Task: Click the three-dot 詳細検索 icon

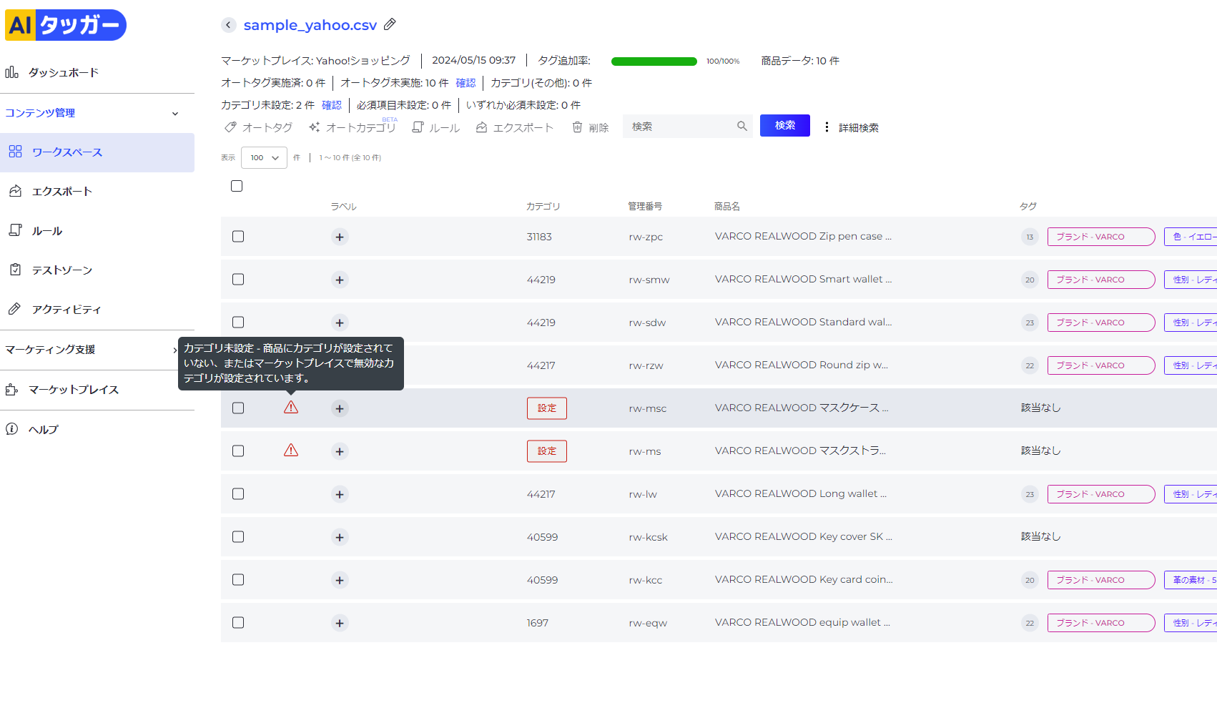Action: 827,127
